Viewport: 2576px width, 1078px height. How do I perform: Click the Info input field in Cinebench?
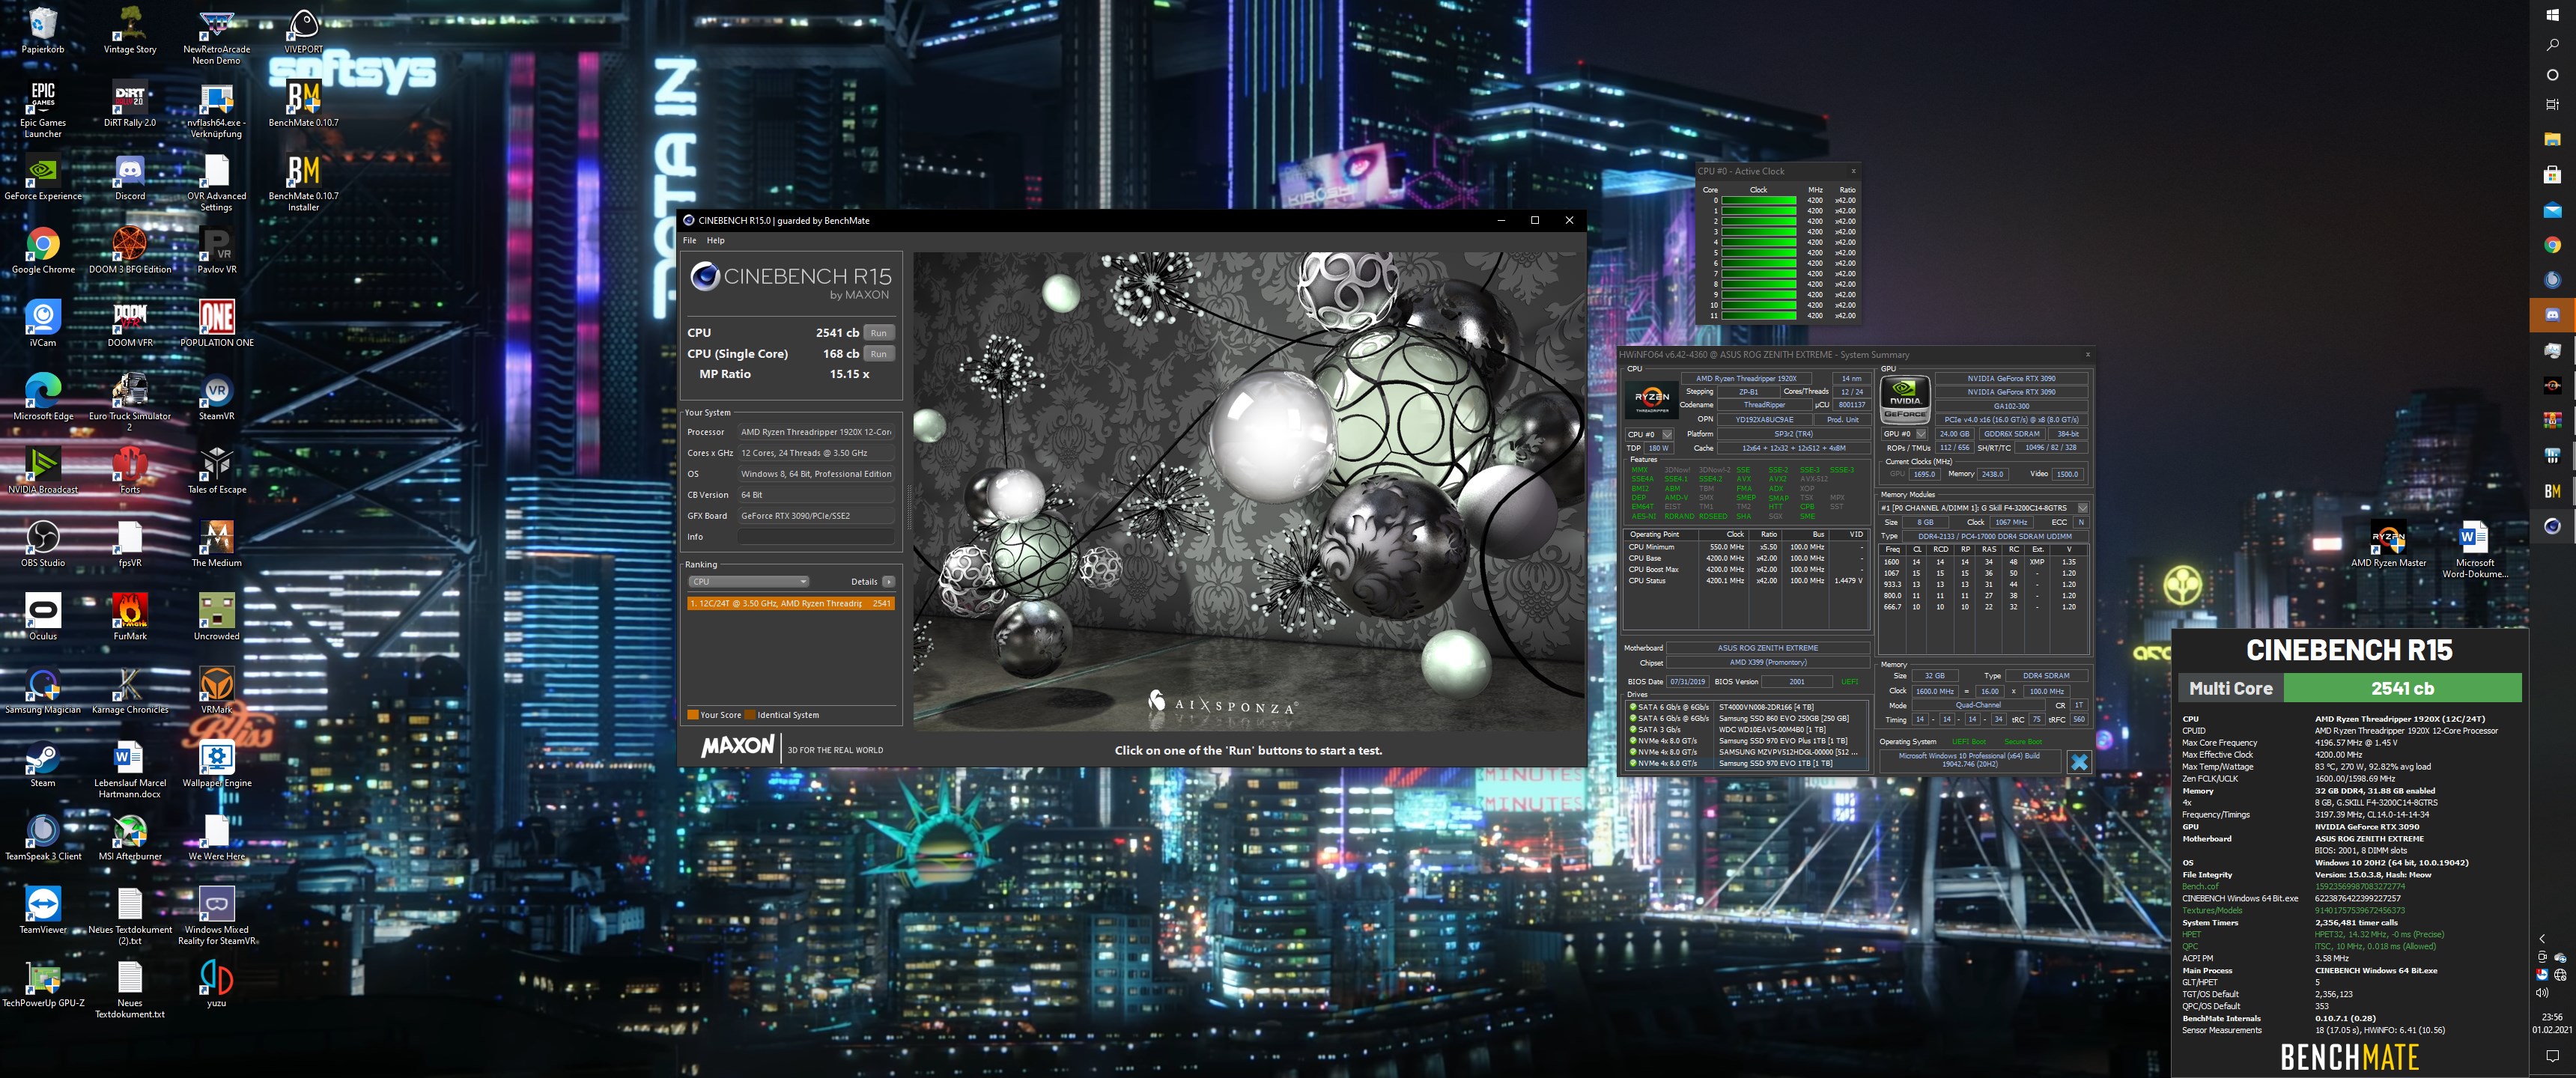tap(816, 537)
